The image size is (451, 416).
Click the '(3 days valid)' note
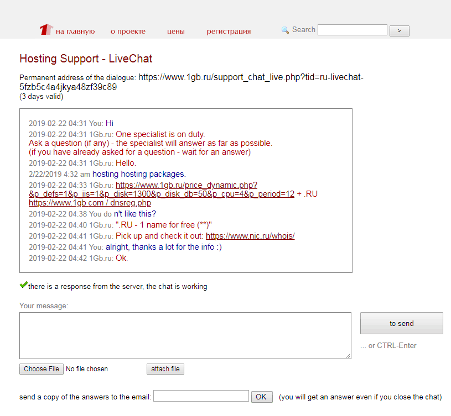(x=42, y=97)
